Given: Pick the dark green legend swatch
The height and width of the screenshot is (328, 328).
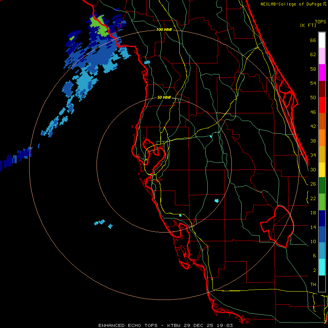Looking at the screenshot, I should [322, 186].
